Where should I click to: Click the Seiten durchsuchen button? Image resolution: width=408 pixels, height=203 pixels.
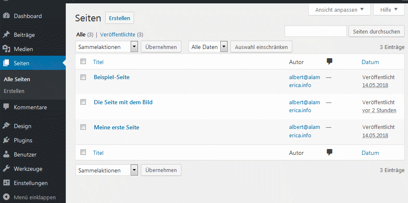pyautogui.click(x=377, y=31)
